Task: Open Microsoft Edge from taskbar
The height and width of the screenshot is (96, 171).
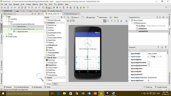Action: coord(58,93)
